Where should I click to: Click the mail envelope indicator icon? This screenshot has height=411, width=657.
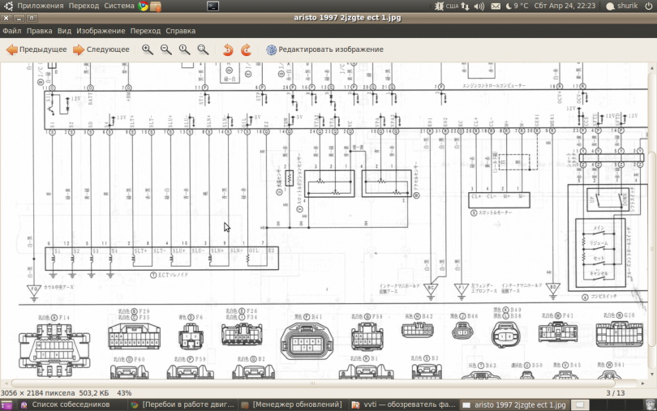(x=496, y=6)
